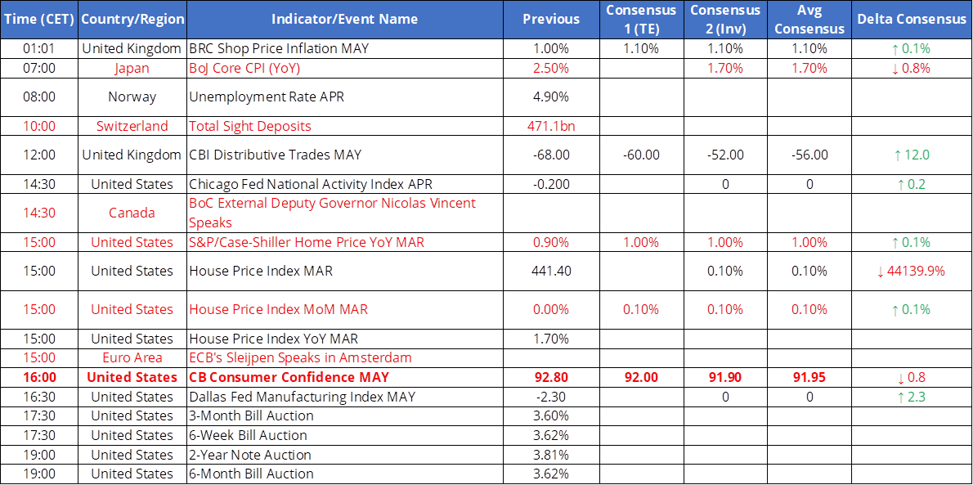
Task: Select Consumer Confidence Delta Consensus ↓ 0.8
Action: coord(910,377)
